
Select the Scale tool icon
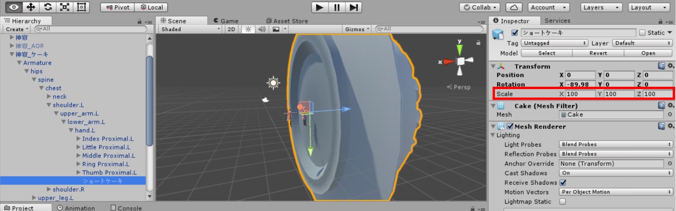coord(64,7)
